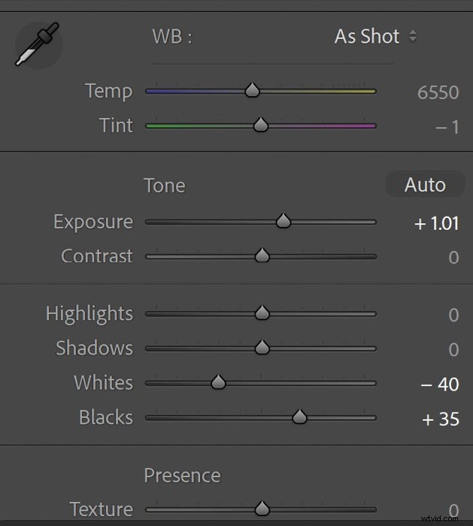Click the Blacks slider knob
Image resolution: width=473 pixels, height=526 pixels.
tap(299, 416)
